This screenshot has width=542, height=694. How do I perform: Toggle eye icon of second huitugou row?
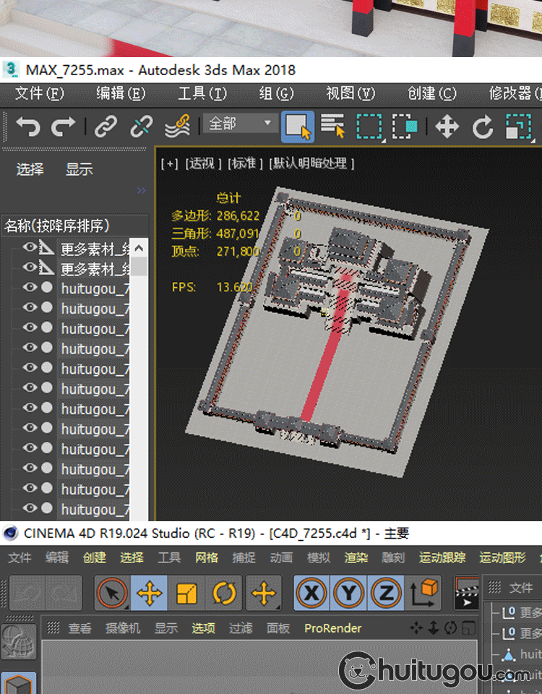click(x=30, y=307)
